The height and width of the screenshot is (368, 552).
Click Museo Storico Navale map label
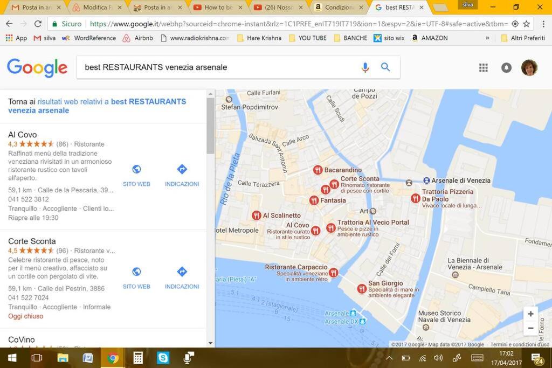[444, 316]
